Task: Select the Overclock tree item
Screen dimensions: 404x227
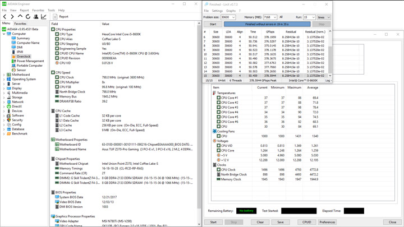Action: point(24,57)
